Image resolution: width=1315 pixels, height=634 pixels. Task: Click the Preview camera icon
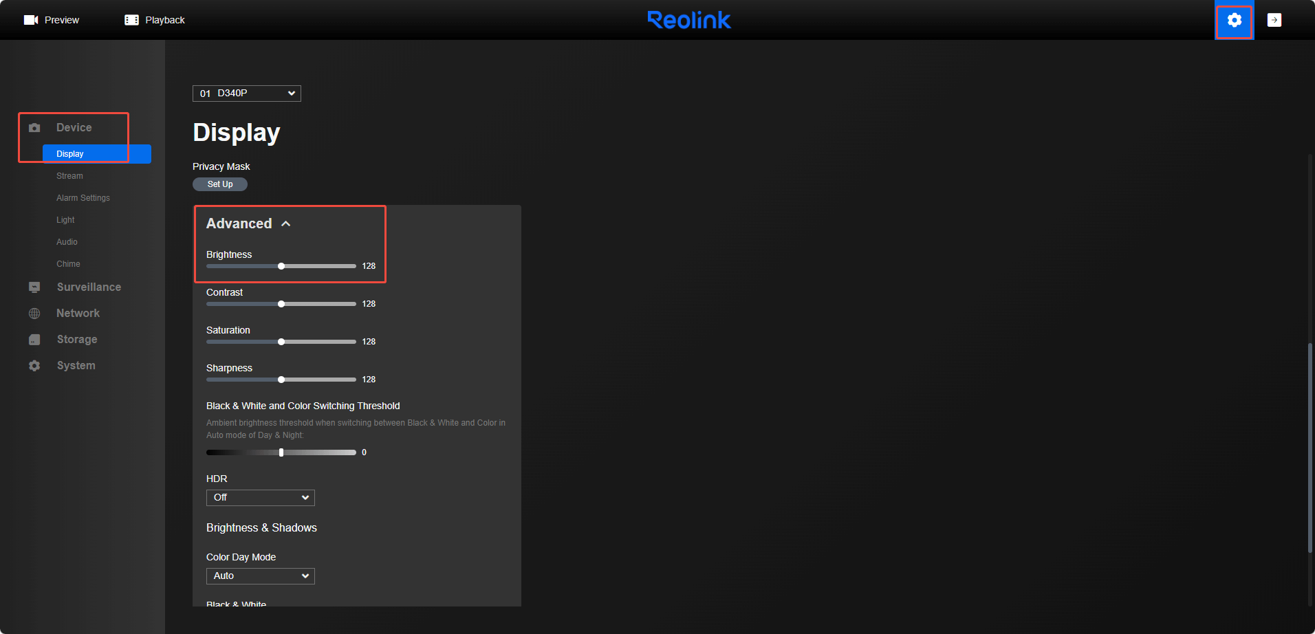tap(30, 20)
